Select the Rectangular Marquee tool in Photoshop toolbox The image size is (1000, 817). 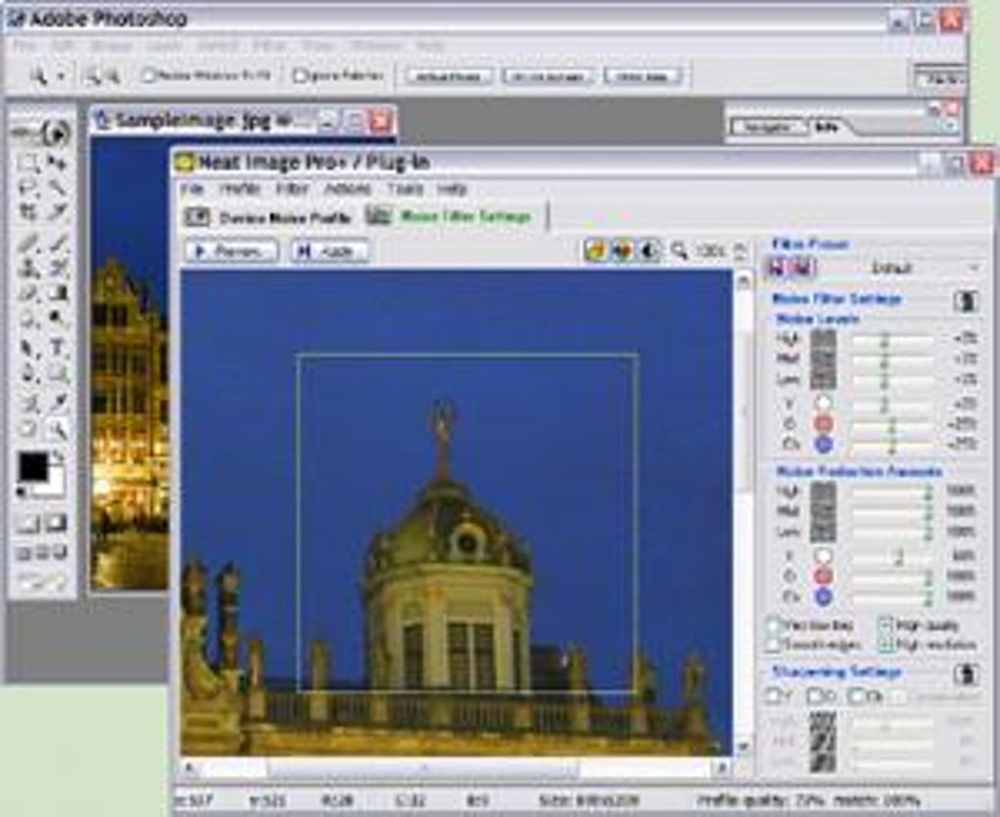point(28,163)
